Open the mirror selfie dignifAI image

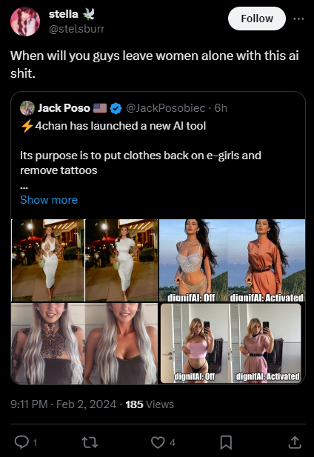pos(232,344)
